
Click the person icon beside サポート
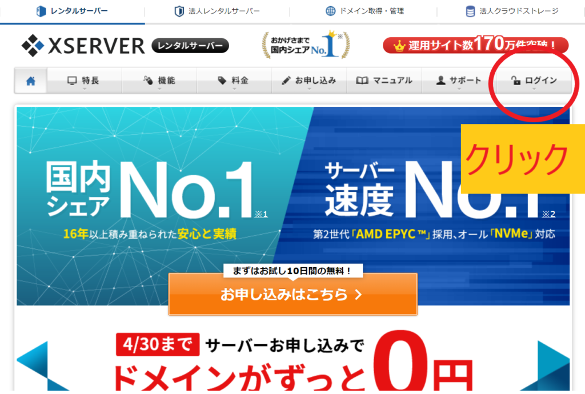pos(441,80)
